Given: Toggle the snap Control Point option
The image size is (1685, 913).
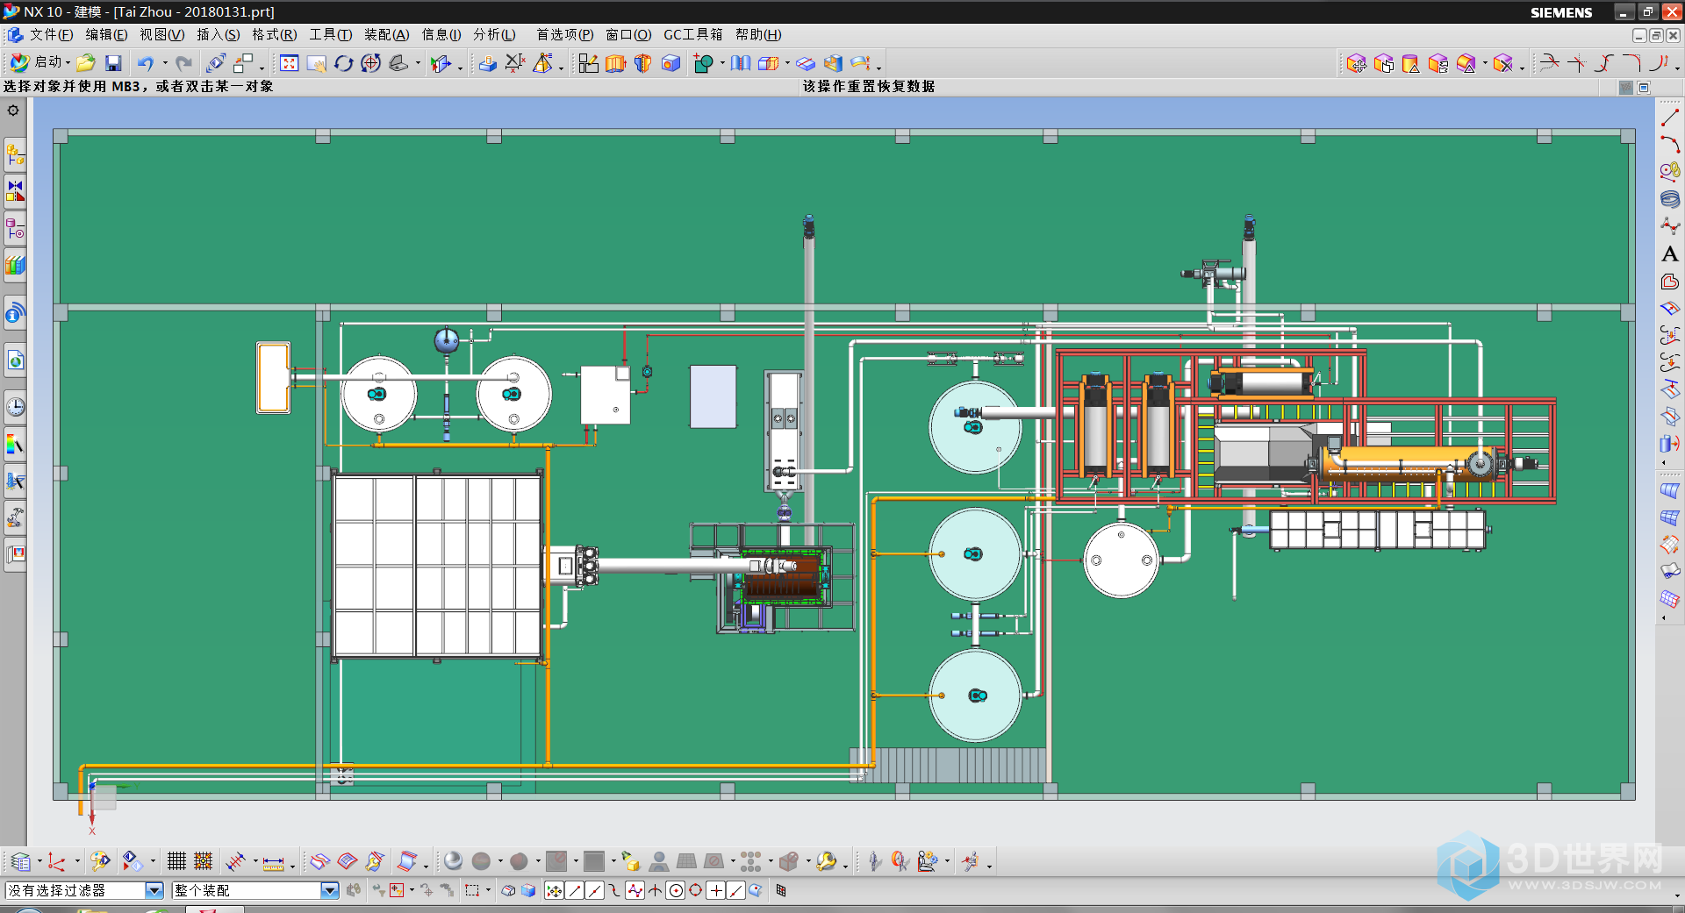Looking at the screenshot, I should click(x=615, y=891).
